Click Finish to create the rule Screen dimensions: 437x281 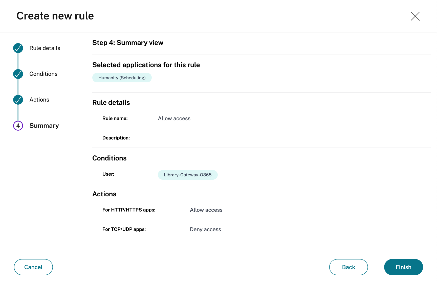click(x=403, y=267)
